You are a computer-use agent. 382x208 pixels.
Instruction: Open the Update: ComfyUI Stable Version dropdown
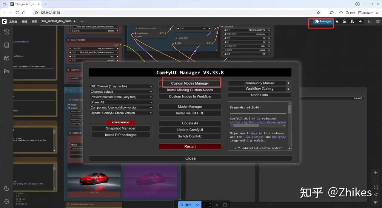(121, 113)
